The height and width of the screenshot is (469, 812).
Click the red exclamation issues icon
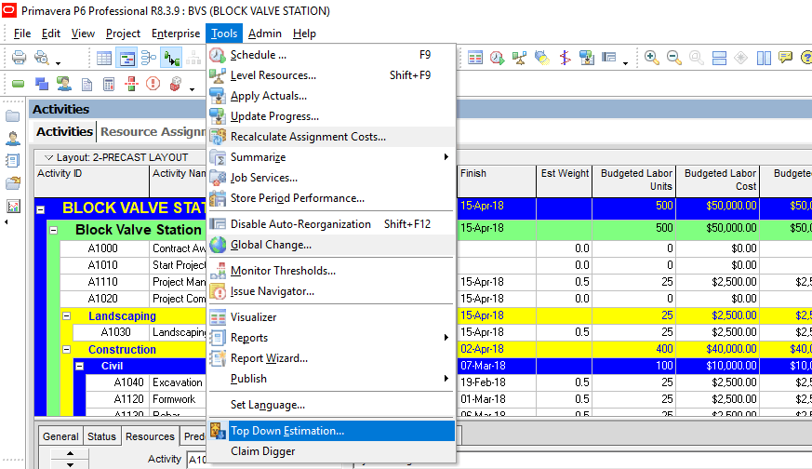coord(153,84)
